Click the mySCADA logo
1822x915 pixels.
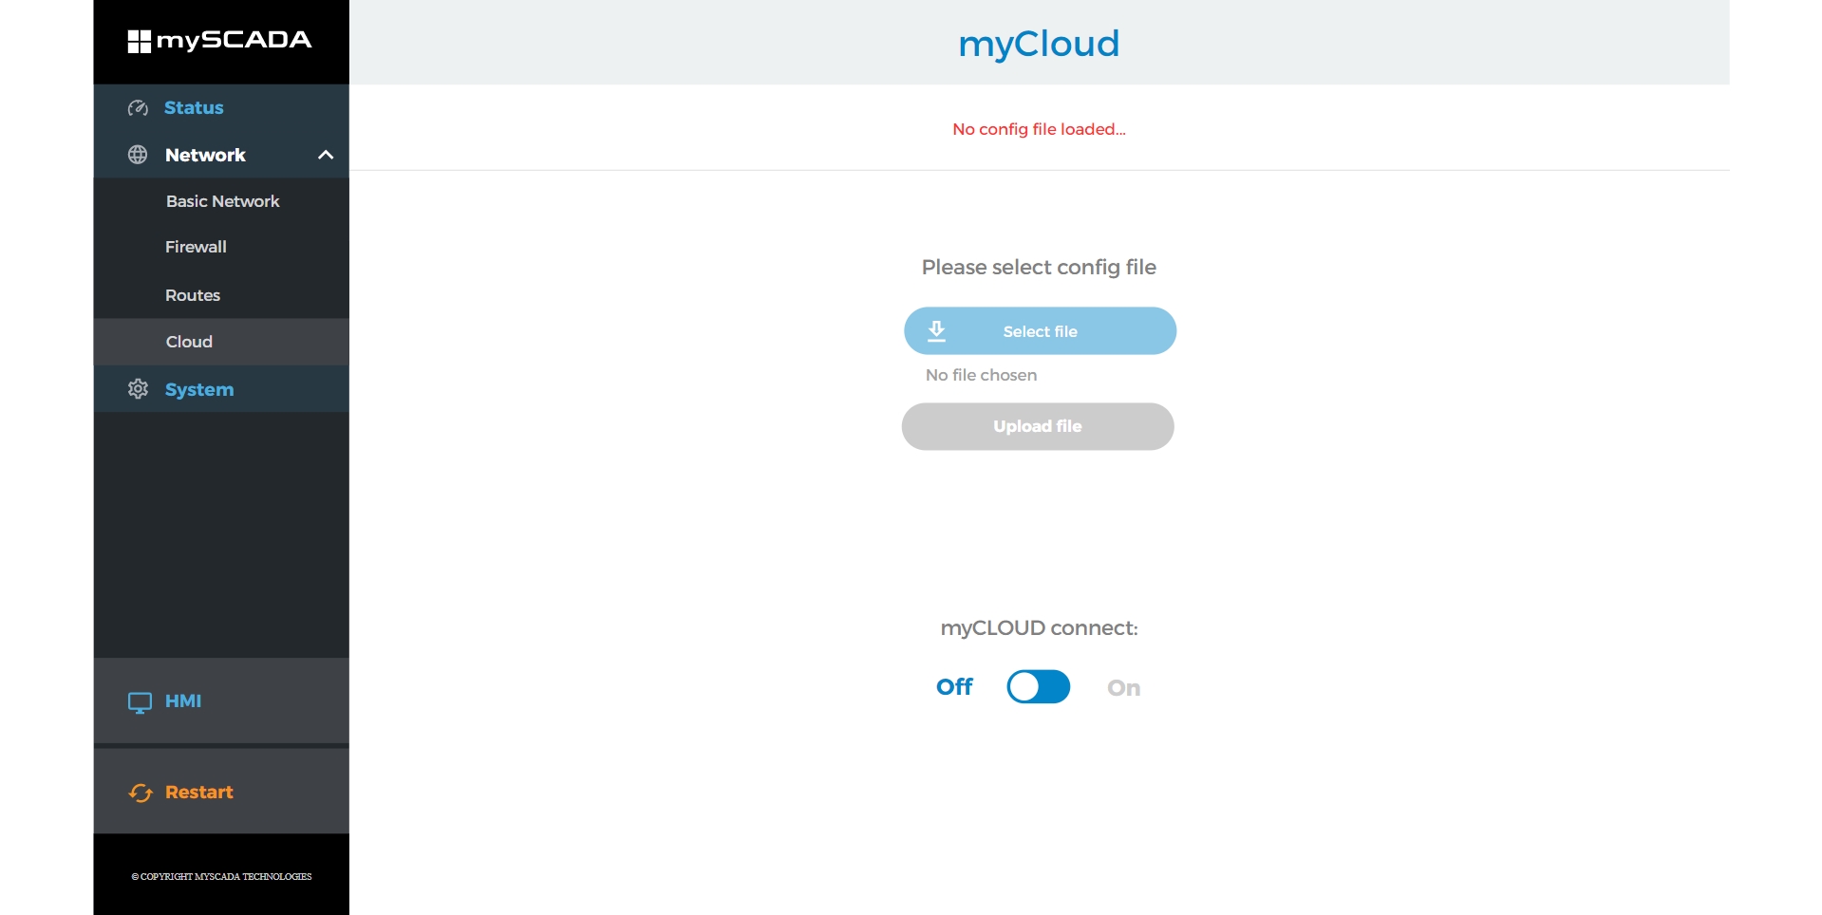click(219, 41)
